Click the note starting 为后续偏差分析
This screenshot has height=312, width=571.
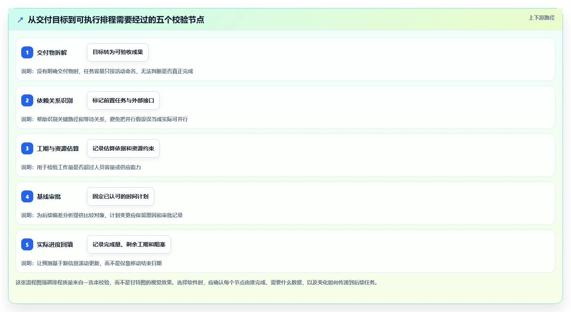point(102,215)
